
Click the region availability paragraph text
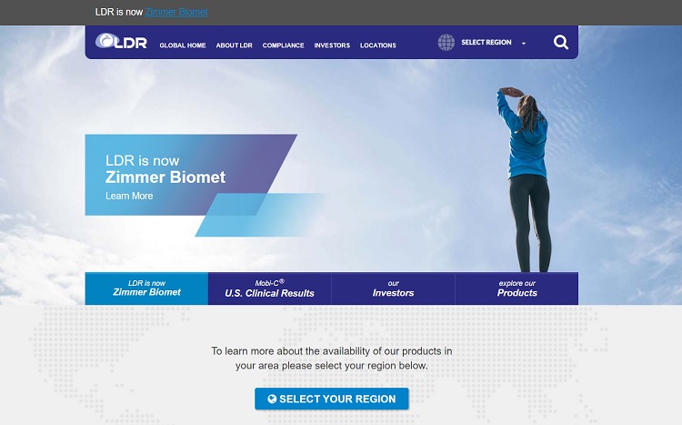(331, 359)
